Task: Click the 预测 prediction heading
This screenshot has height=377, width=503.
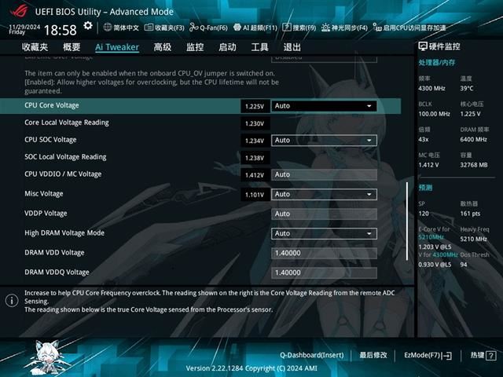Action: [x=425, y=188]
